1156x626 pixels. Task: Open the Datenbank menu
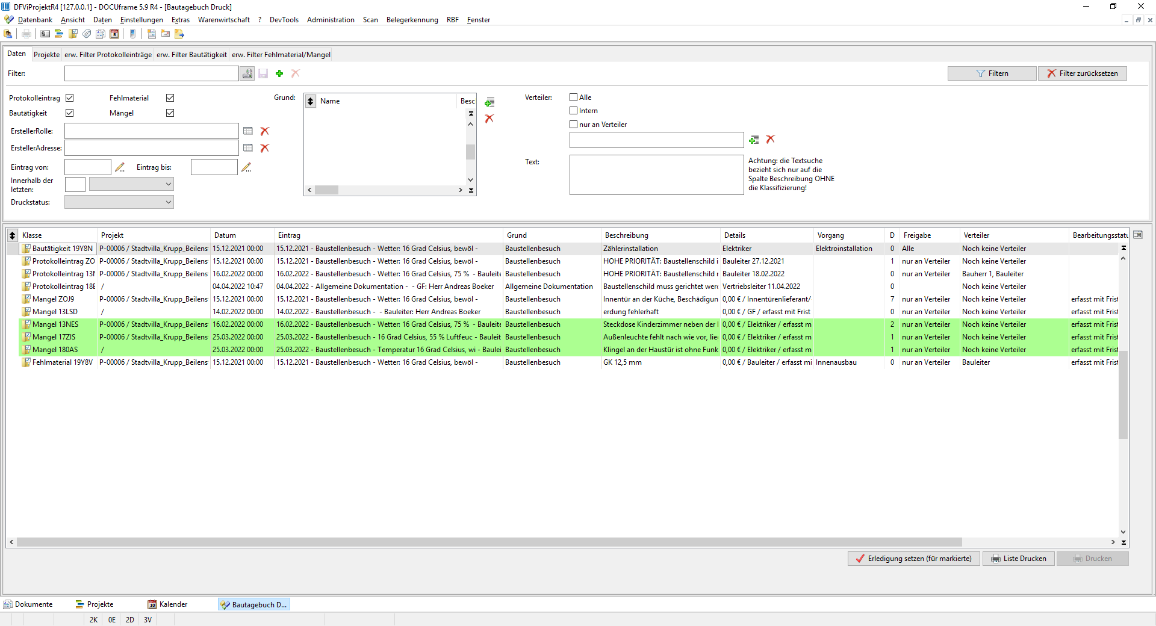(35, 20)
